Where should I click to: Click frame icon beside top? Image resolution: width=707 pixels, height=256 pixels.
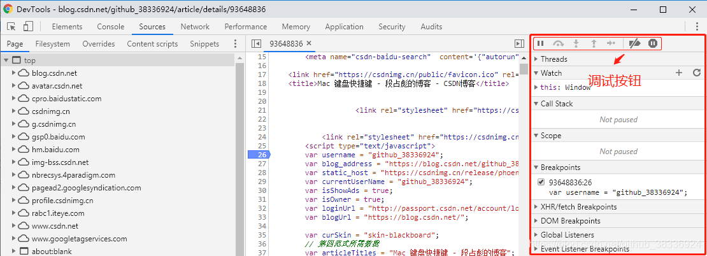click(17, 60)
